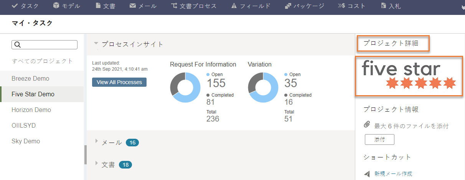Screen dimensions: 465x180
Task: Click the 新規メール作成 paper plane icon
Action: (367, 174)
